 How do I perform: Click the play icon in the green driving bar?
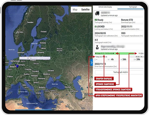click(x=96, y=53)
